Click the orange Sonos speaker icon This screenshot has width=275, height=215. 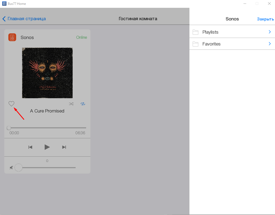click(12, 37)
